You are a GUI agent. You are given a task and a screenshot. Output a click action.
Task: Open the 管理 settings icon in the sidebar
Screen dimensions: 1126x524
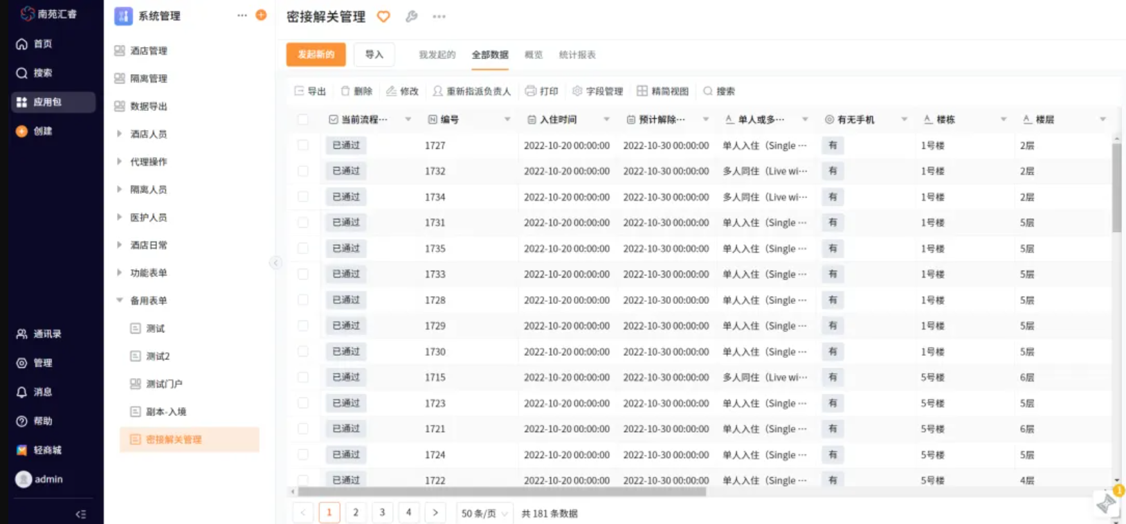click(21, 363)
